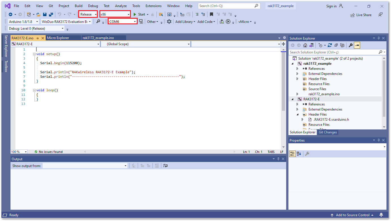Open Properties wrench in Solution Explorer toolbar

click(x=351, y=45)
